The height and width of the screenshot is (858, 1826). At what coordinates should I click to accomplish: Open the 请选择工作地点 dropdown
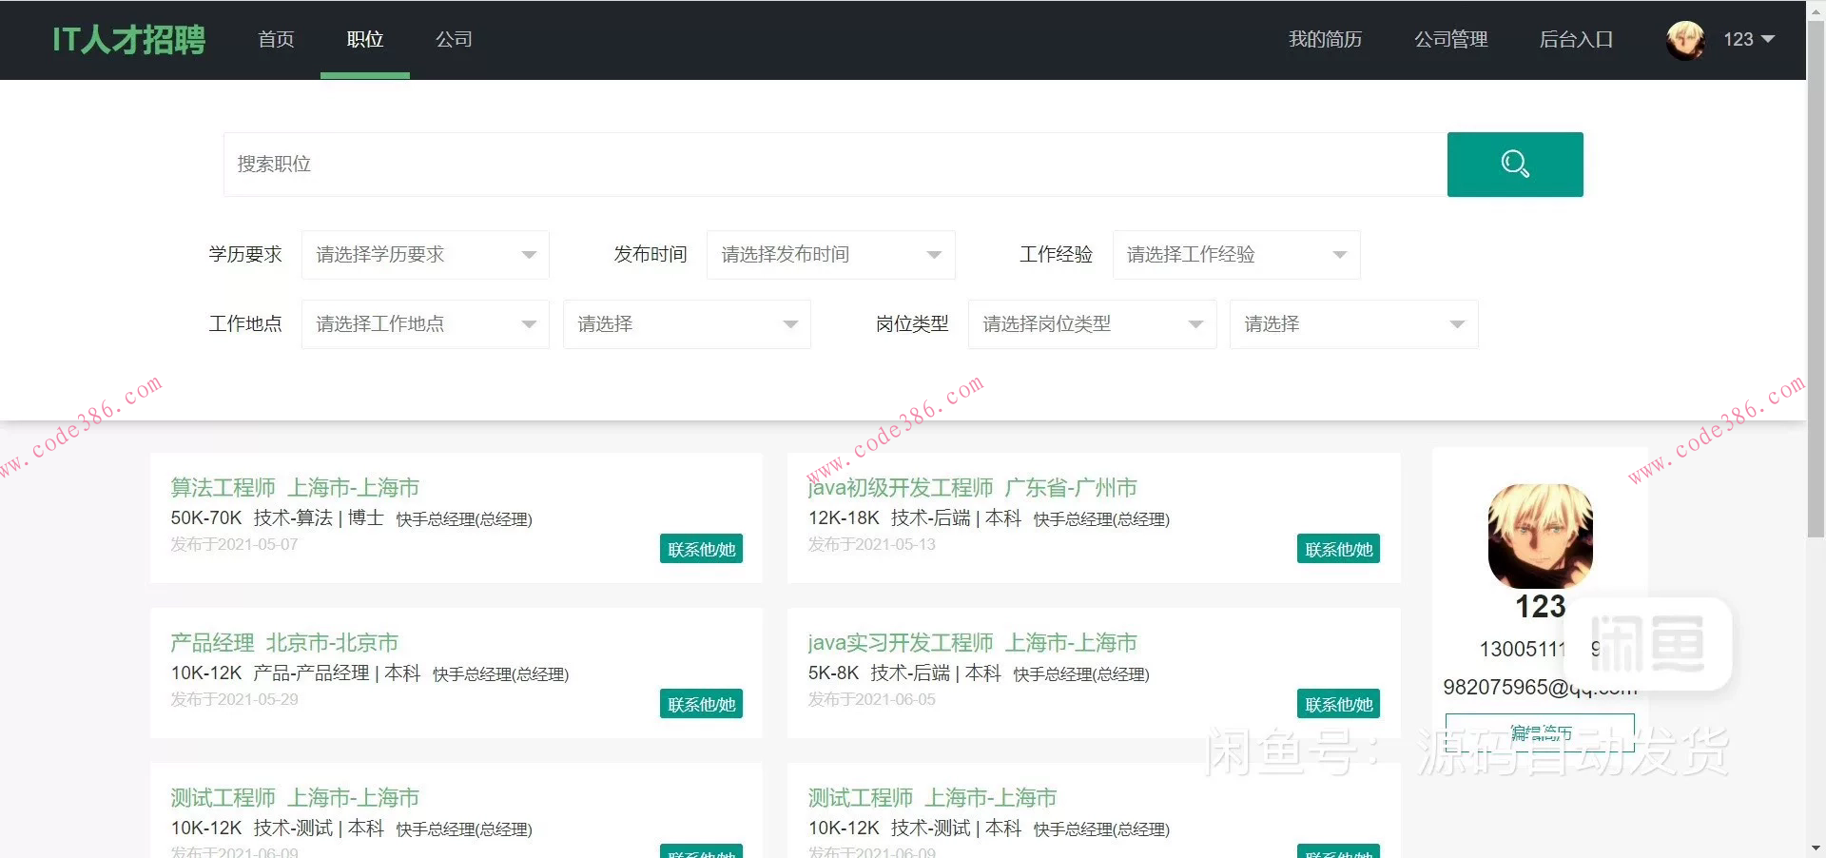(x=424, y=323)
